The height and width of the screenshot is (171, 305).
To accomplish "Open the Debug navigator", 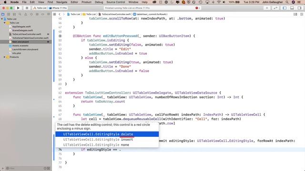I will (x=37, y=14).
